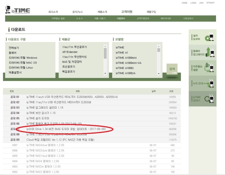Open ipTIME NAS2dual 펌웨어 1.2.86 post
This screenshot has height=175, width=225.
click(45, 151)
